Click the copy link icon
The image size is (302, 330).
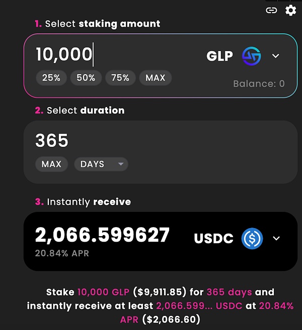[x=271, y=10]
